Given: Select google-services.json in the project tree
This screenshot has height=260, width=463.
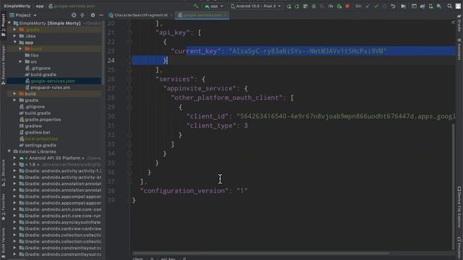Looking at the screenshot, I should coord(50,81).
